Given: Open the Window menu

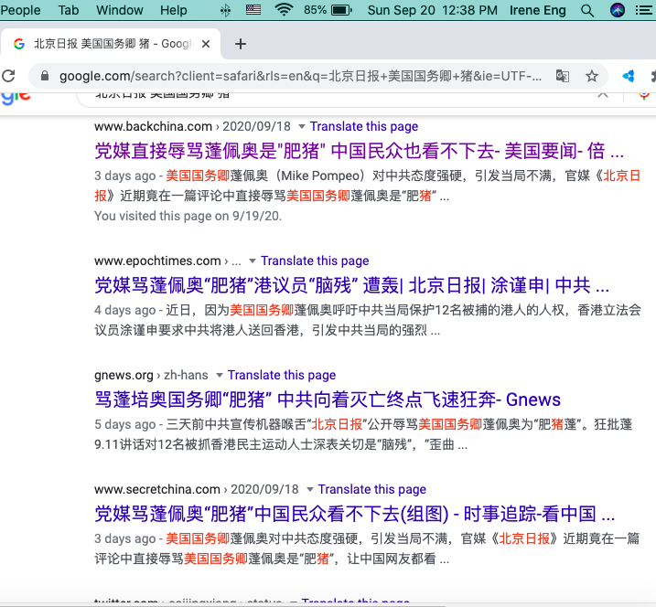Looking at the screenshot, I should pyautogui.click(x=120, y=10).
